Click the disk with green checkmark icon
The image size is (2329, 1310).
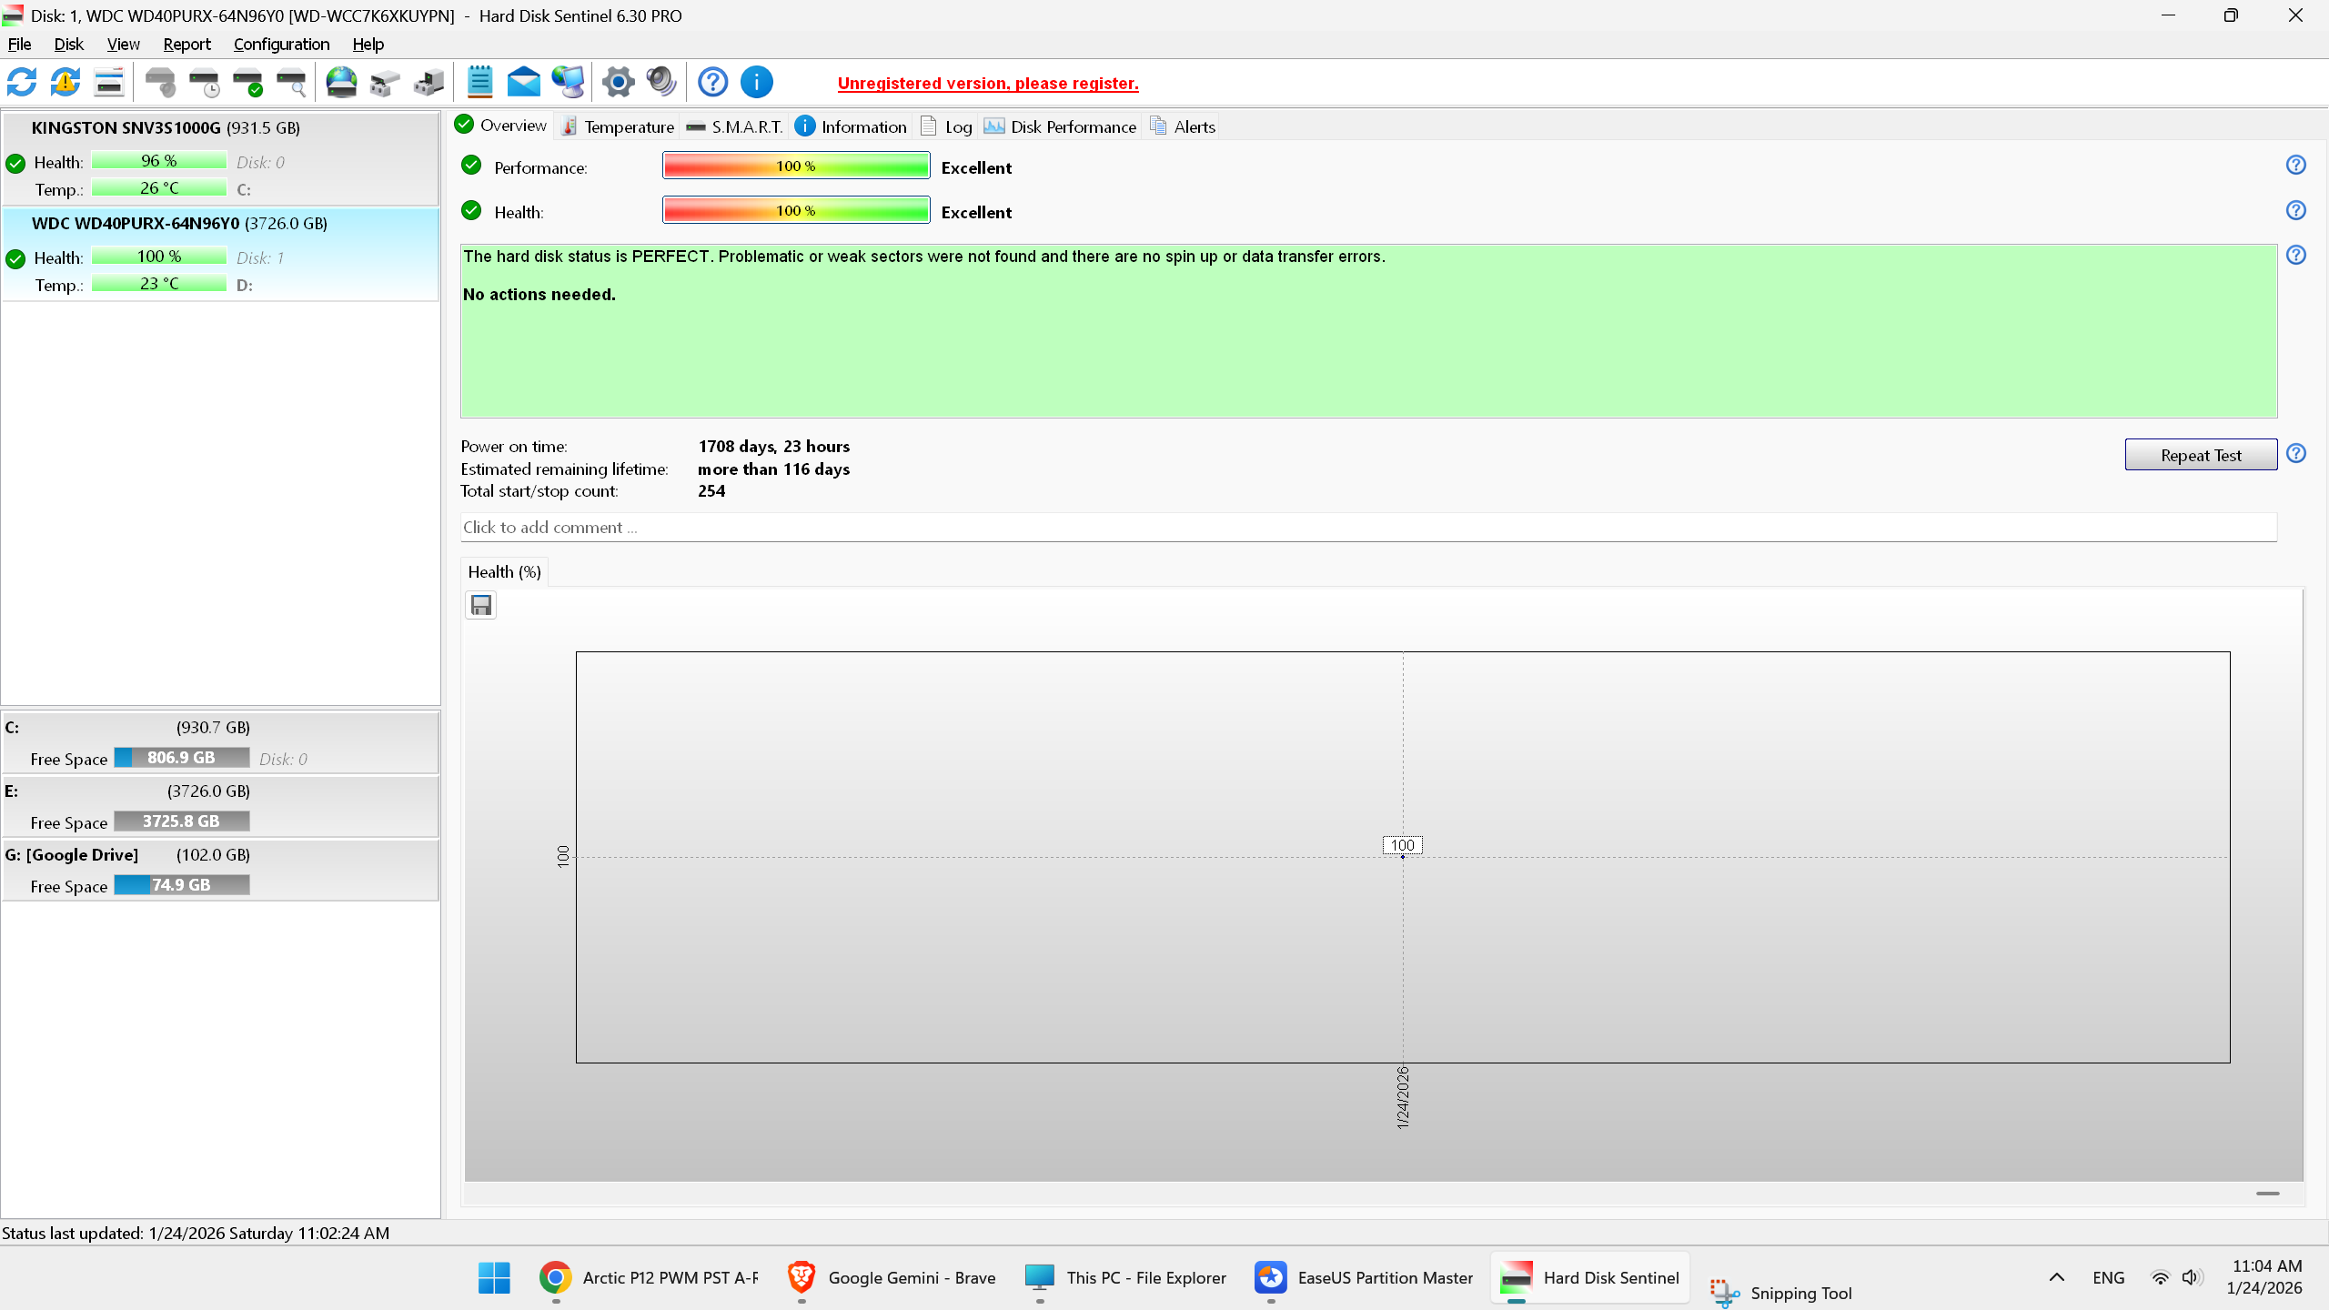click(247, 83)
